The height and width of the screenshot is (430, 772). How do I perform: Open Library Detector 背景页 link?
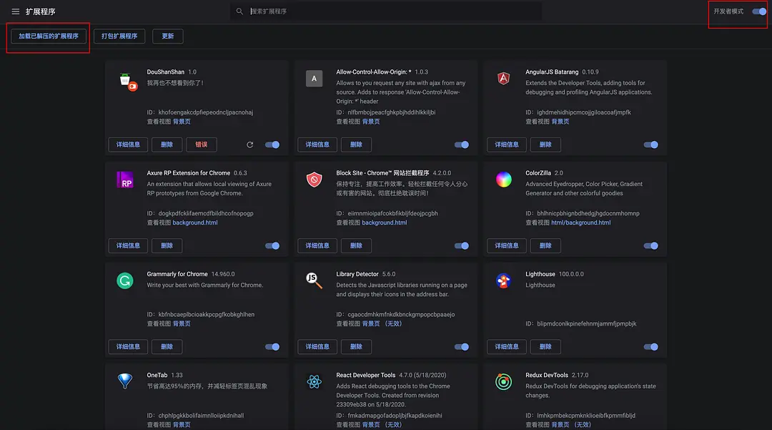(x=371, y=323)
